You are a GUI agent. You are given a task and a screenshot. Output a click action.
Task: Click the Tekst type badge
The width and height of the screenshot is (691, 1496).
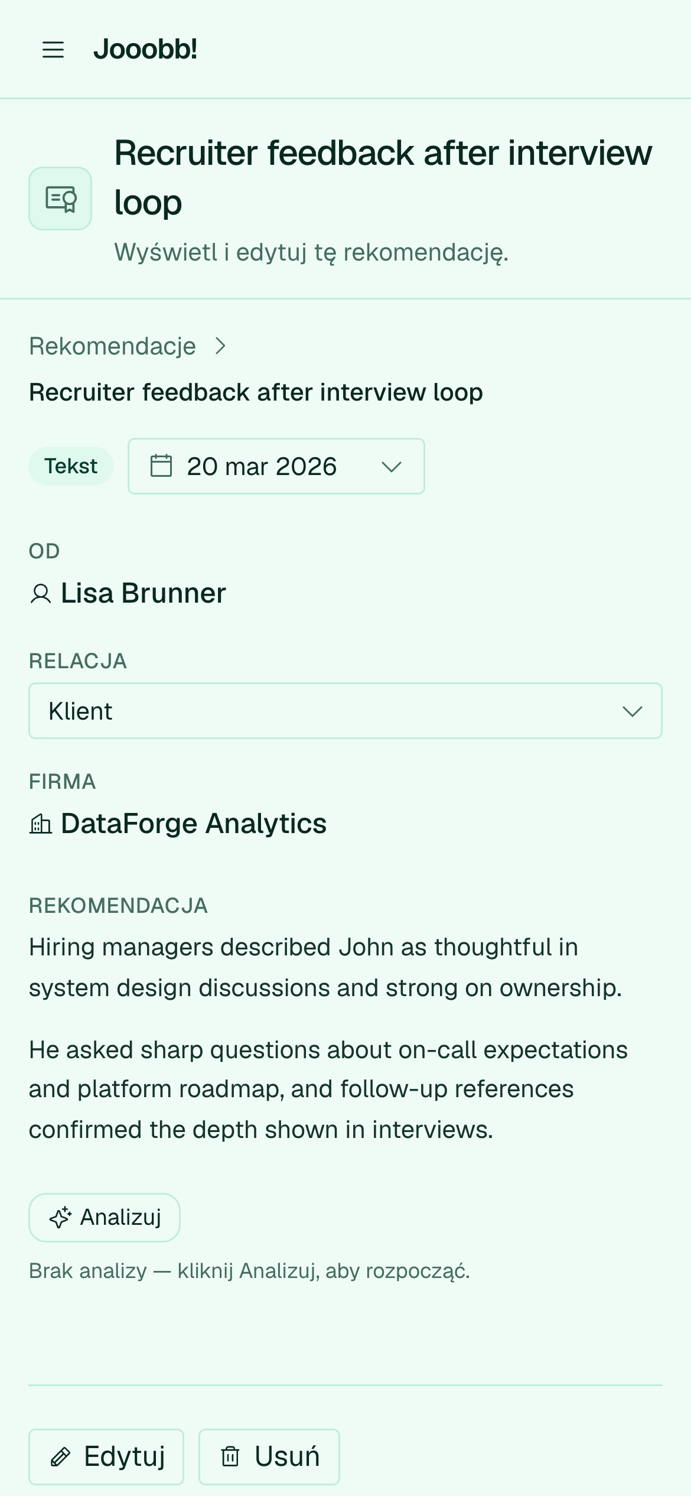click(71, 466)
